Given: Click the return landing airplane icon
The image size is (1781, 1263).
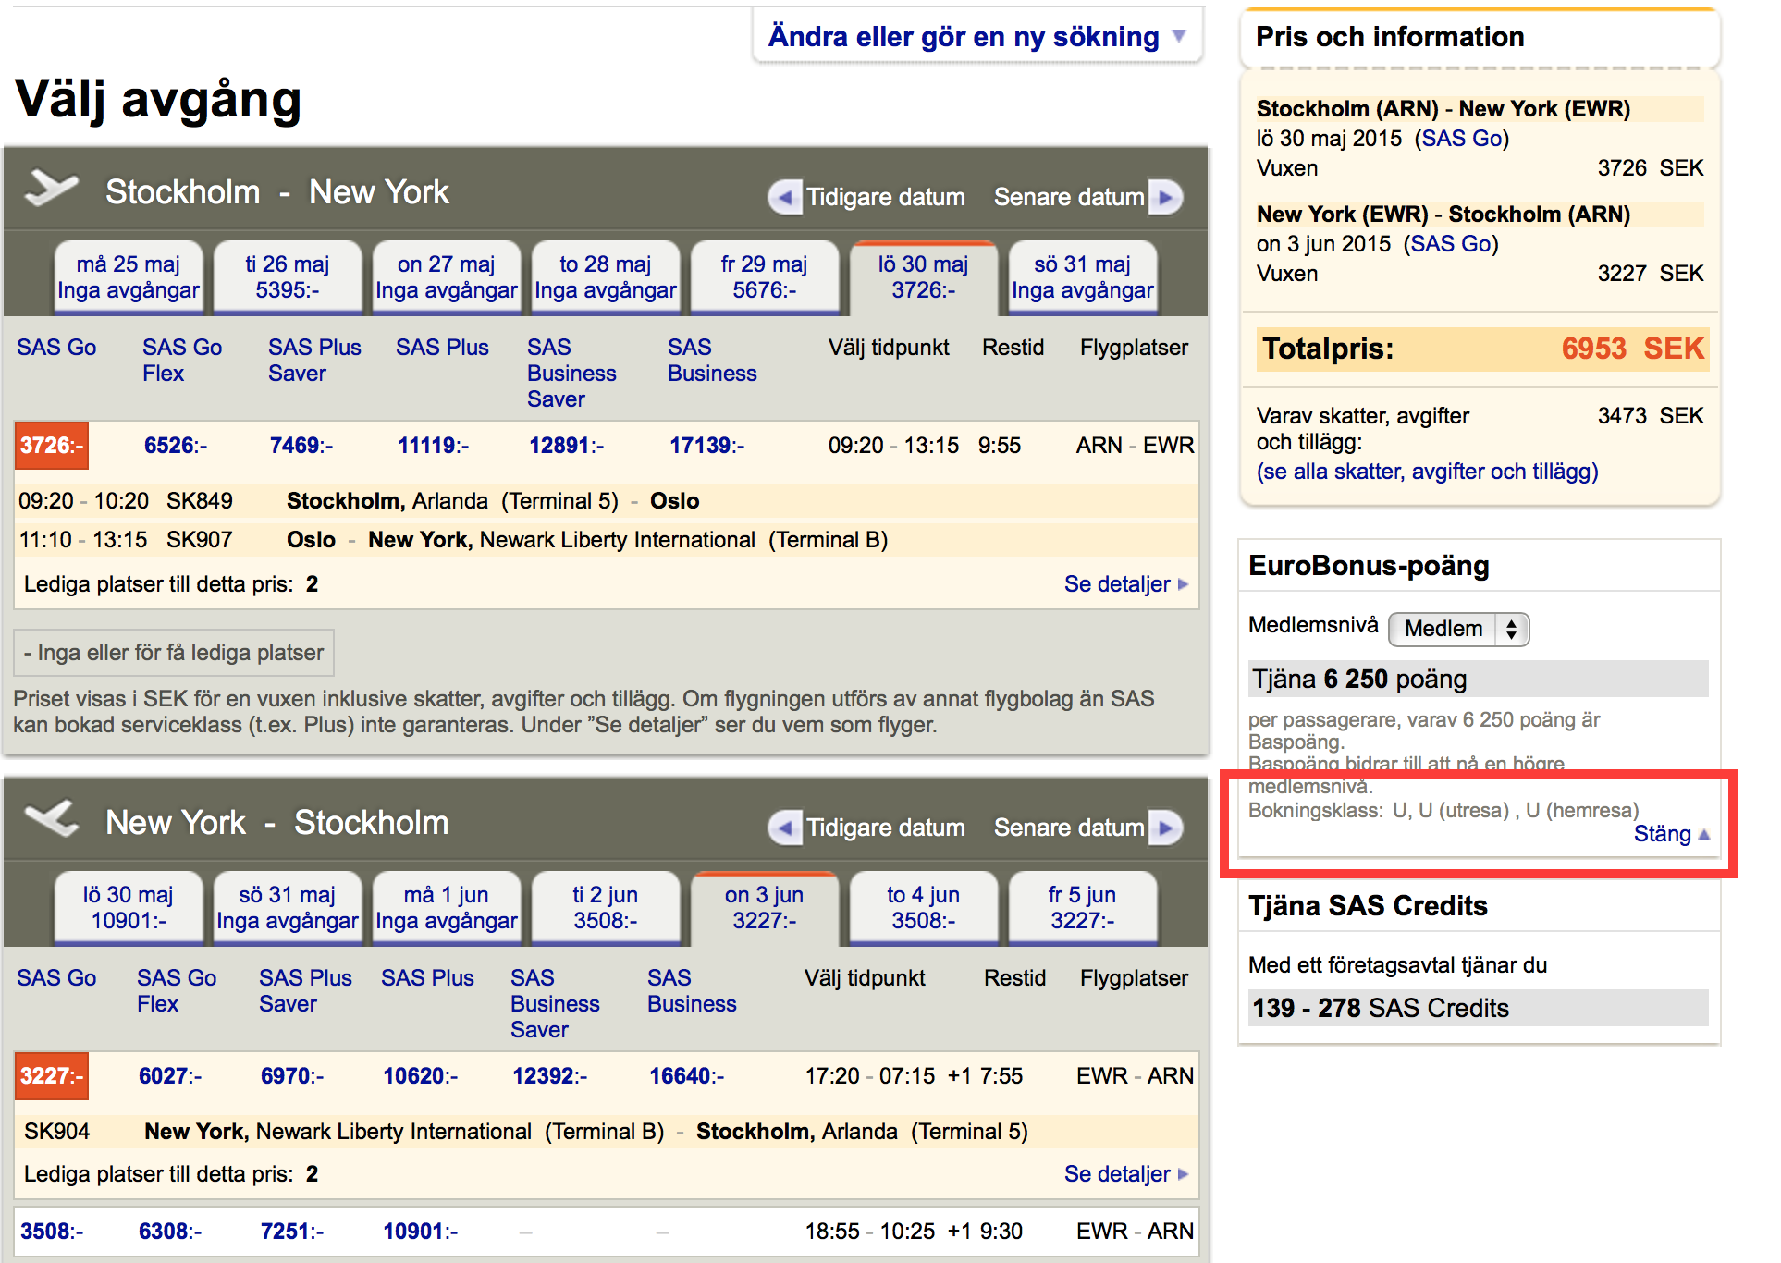Looking at the screenshot, I should 51,818.
